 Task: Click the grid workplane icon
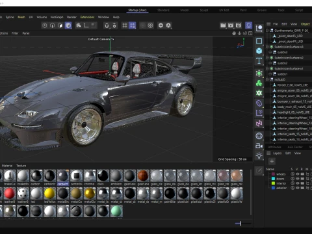click(125, 25)
